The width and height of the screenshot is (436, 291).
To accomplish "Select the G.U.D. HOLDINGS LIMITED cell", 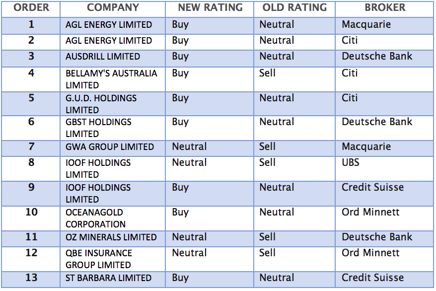I will tap(101, 104).
